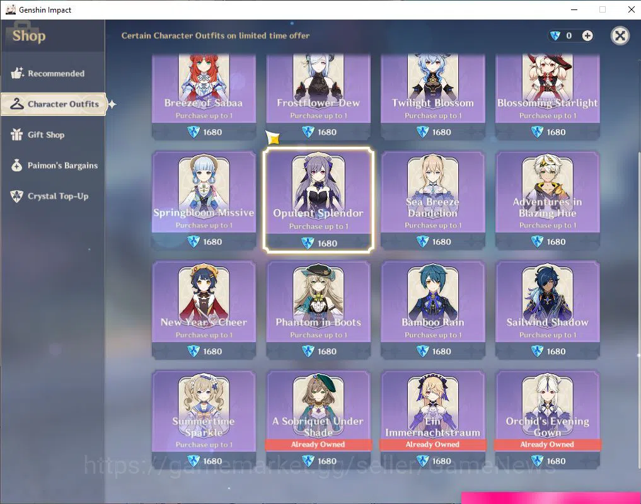Click 'Purchase up to 1' under Bamboo Rain
641x504 pixels.
pos(433,335)
